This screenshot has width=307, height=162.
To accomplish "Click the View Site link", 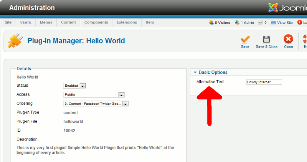I will pos(285,23).
